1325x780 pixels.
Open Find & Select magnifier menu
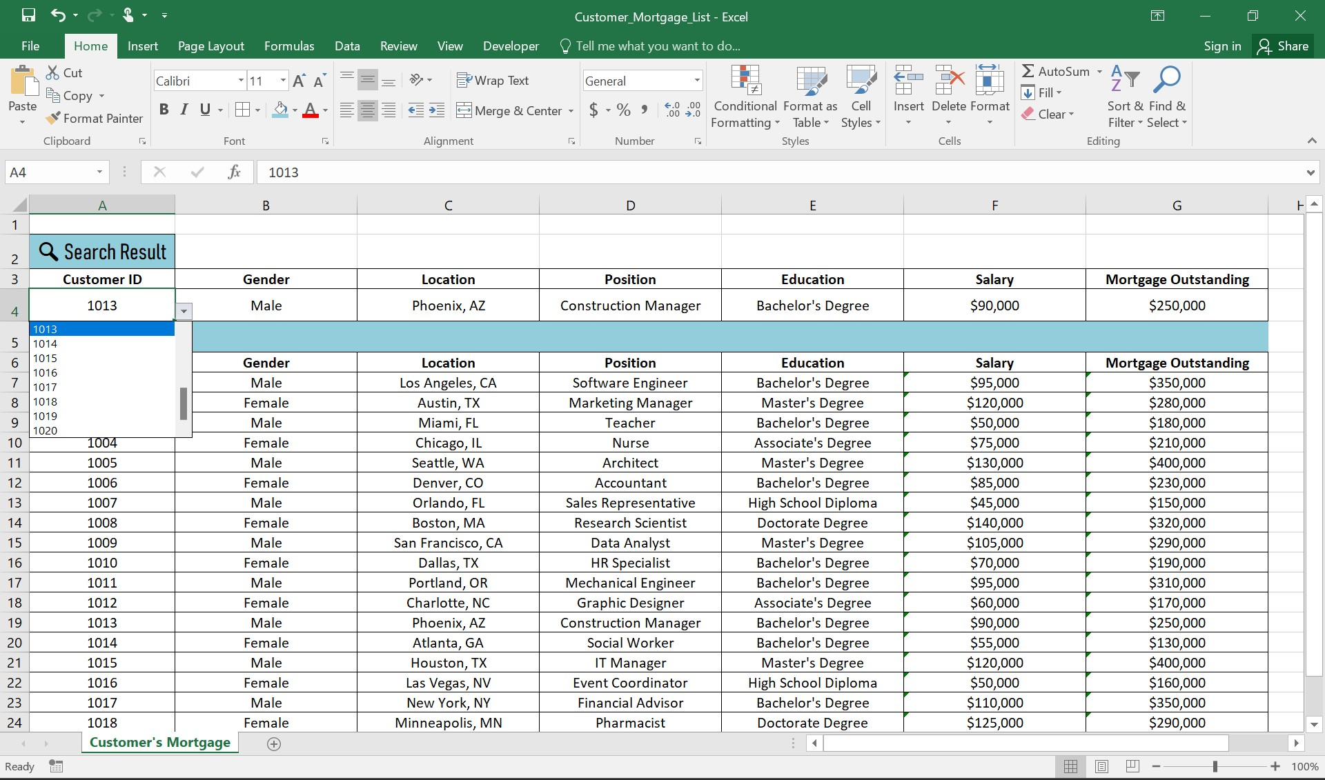1168,97
